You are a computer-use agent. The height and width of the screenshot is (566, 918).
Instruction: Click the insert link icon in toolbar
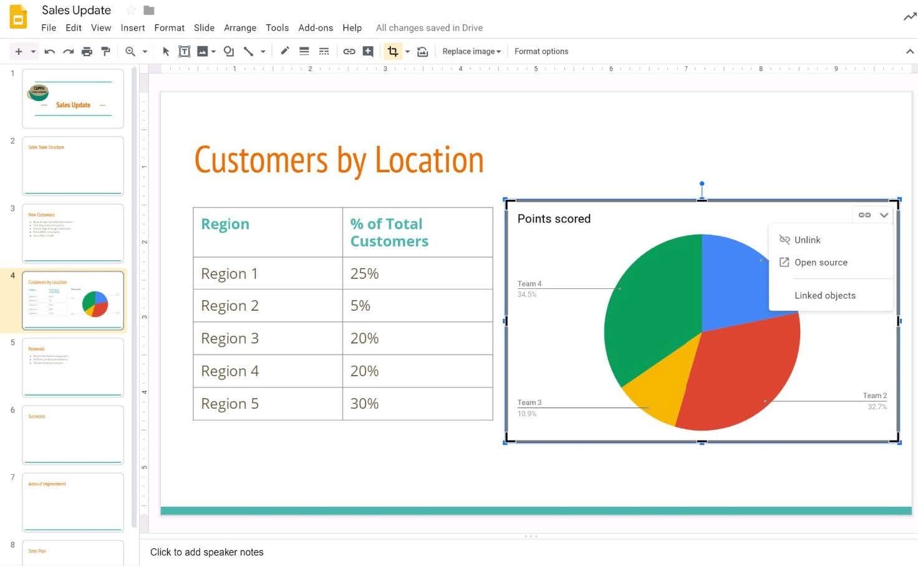point(349,51)
